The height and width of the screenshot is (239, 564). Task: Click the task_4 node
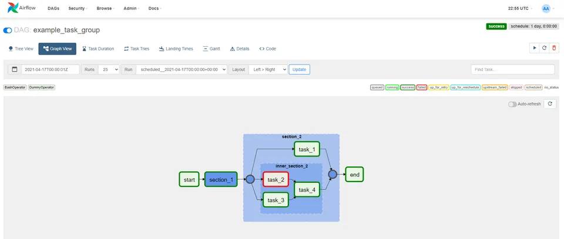click(x=307, y=189)
